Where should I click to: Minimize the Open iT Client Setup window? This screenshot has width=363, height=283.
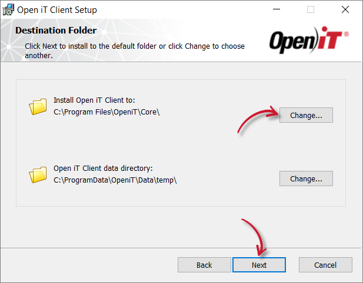point(277,10)
